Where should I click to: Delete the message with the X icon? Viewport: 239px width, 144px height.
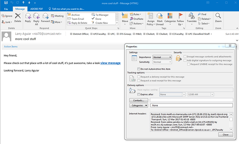tap(18, 18)
